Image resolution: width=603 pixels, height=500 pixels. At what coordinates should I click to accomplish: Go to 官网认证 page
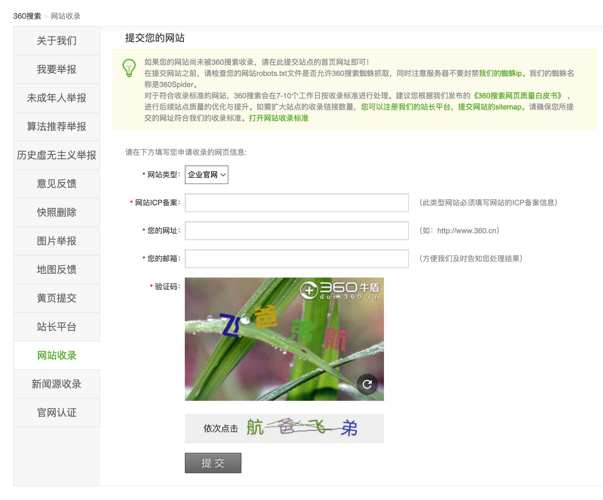click(x=57, y=413)
